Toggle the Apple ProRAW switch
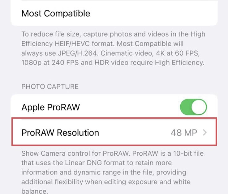Viewport: 228px width, 194px height. click(x=193, y=107)
